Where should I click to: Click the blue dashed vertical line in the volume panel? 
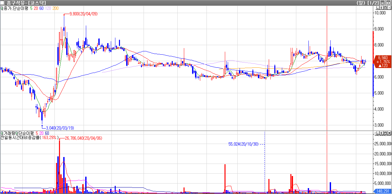pyautogui.click(x=265, y=162)
